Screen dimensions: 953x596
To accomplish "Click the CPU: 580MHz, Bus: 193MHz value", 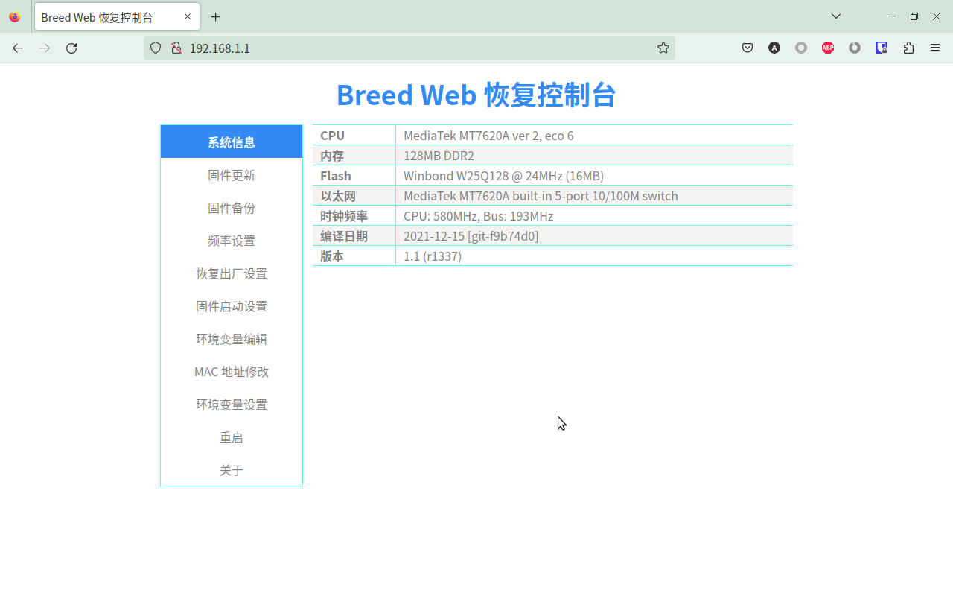I will coord(478,216).
